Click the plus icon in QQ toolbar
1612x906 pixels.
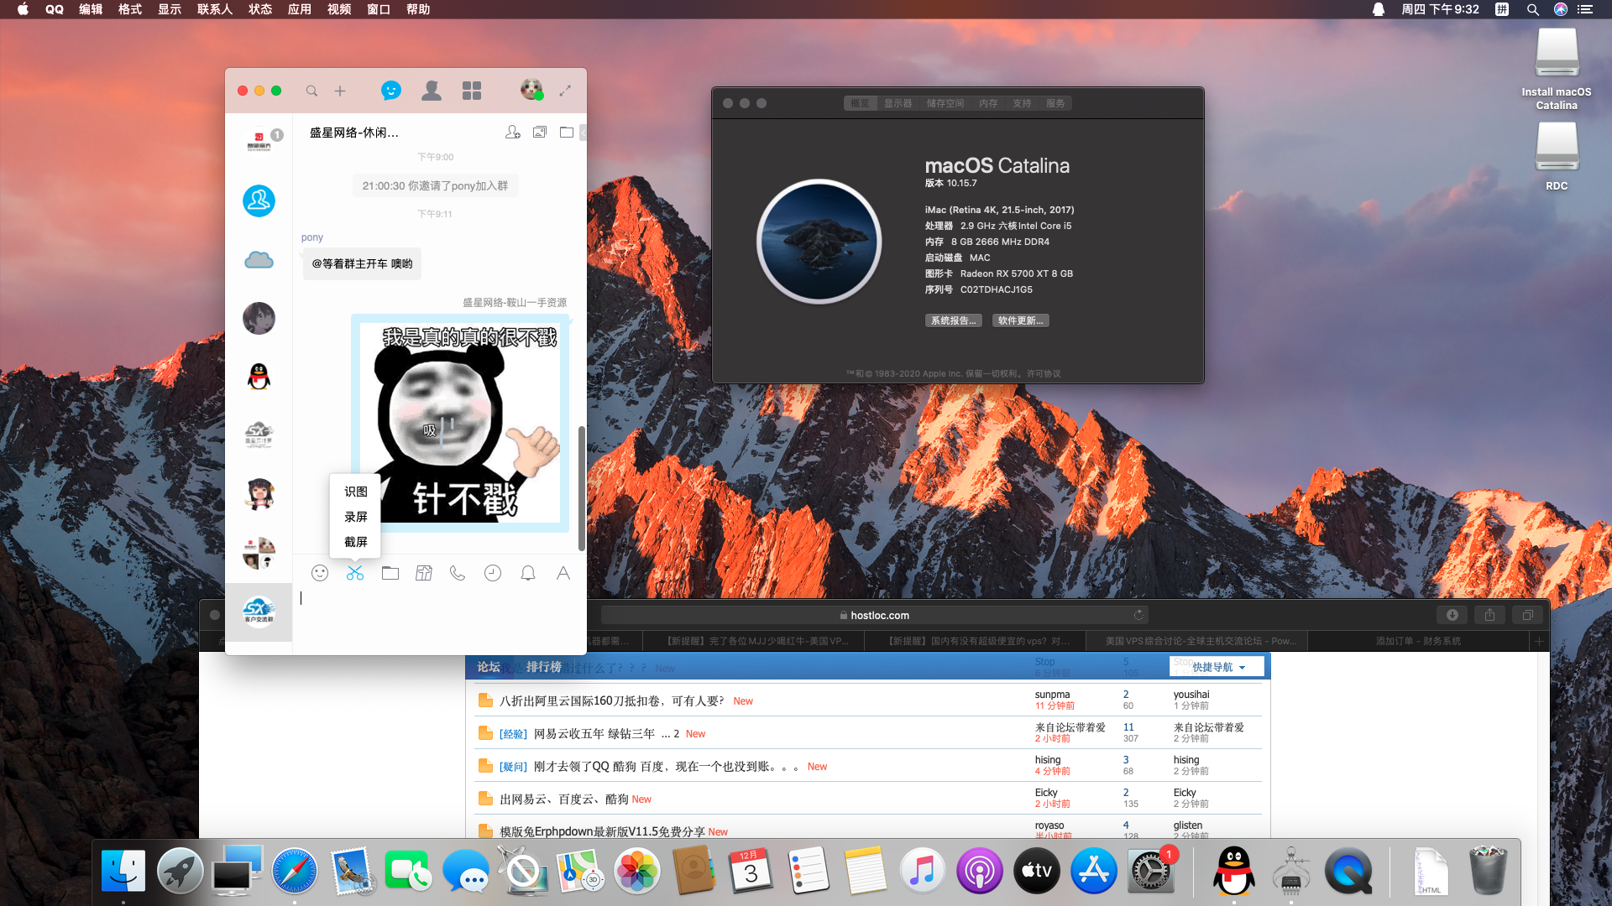[340, 91]
